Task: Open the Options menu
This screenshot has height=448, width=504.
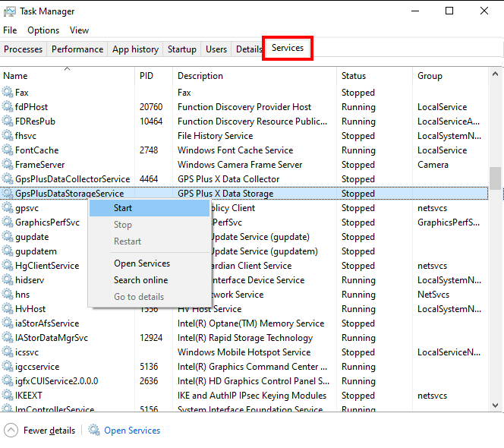Action: coord(43,30)
